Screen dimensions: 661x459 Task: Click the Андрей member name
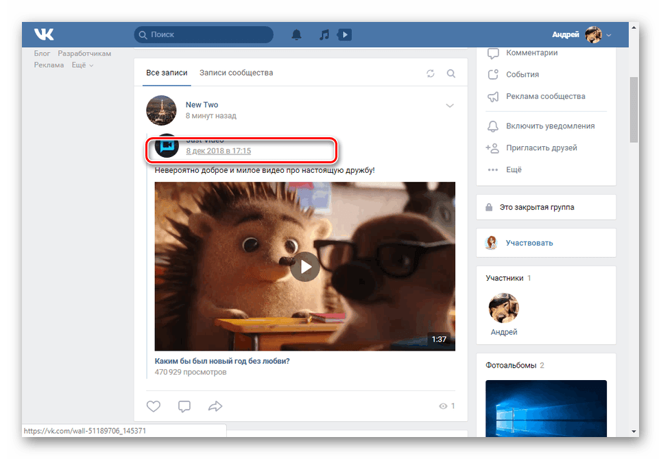[504, 332]
